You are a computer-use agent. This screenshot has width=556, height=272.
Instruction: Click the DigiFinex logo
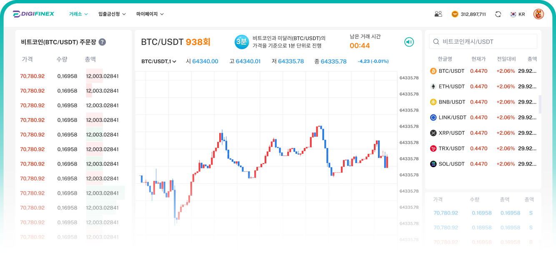coord(33,14)
